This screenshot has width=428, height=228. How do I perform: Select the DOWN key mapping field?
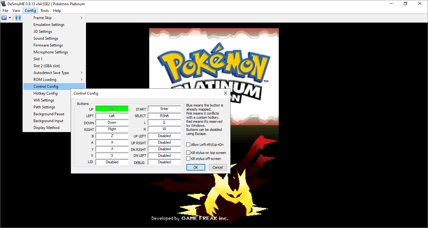point(112,122)
